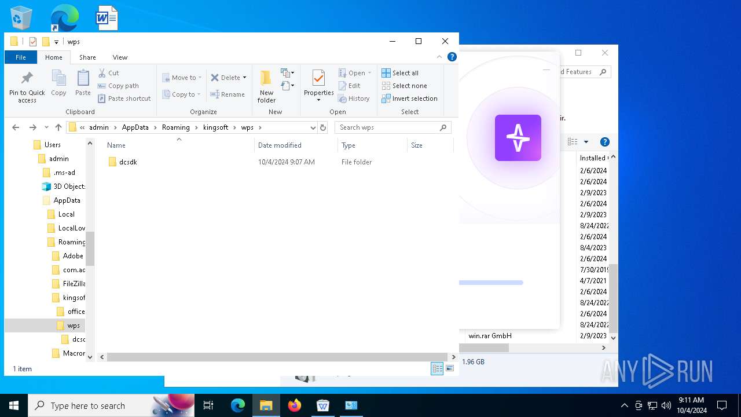Click the purple app logo in installer

click(518, 138)
